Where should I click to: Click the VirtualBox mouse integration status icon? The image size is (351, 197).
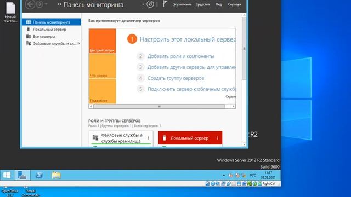tap(254, 184)
